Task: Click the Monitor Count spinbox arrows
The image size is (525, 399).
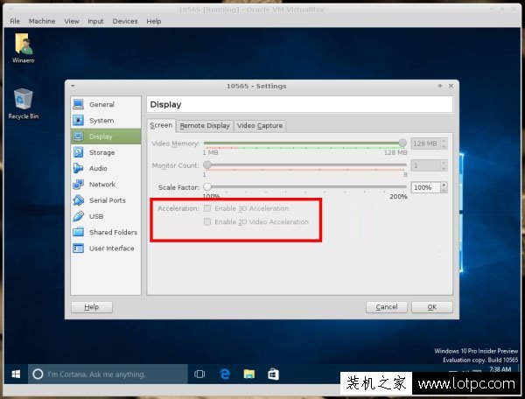Action: [x=444, y=165]
